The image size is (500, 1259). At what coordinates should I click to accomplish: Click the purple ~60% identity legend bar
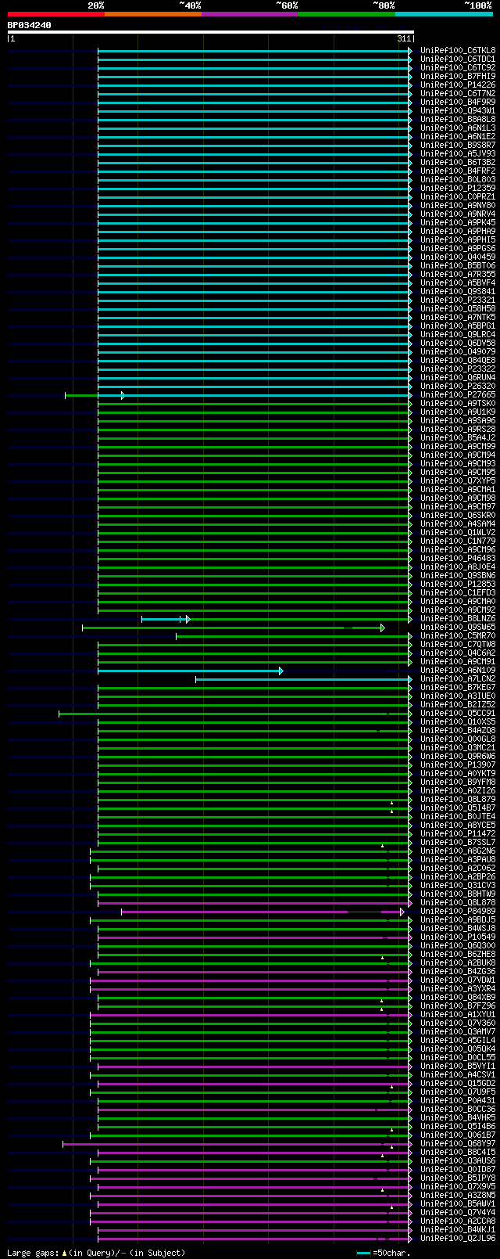point(249,14)
